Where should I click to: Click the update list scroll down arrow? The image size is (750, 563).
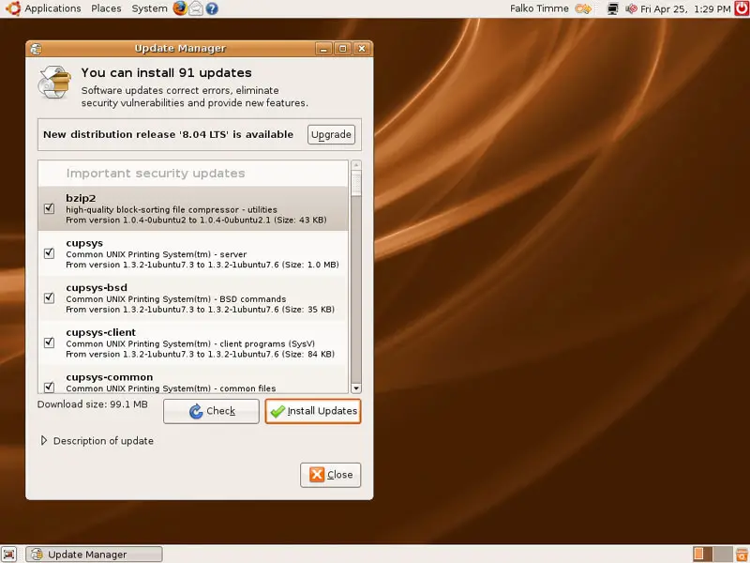[x=356, y=388]
